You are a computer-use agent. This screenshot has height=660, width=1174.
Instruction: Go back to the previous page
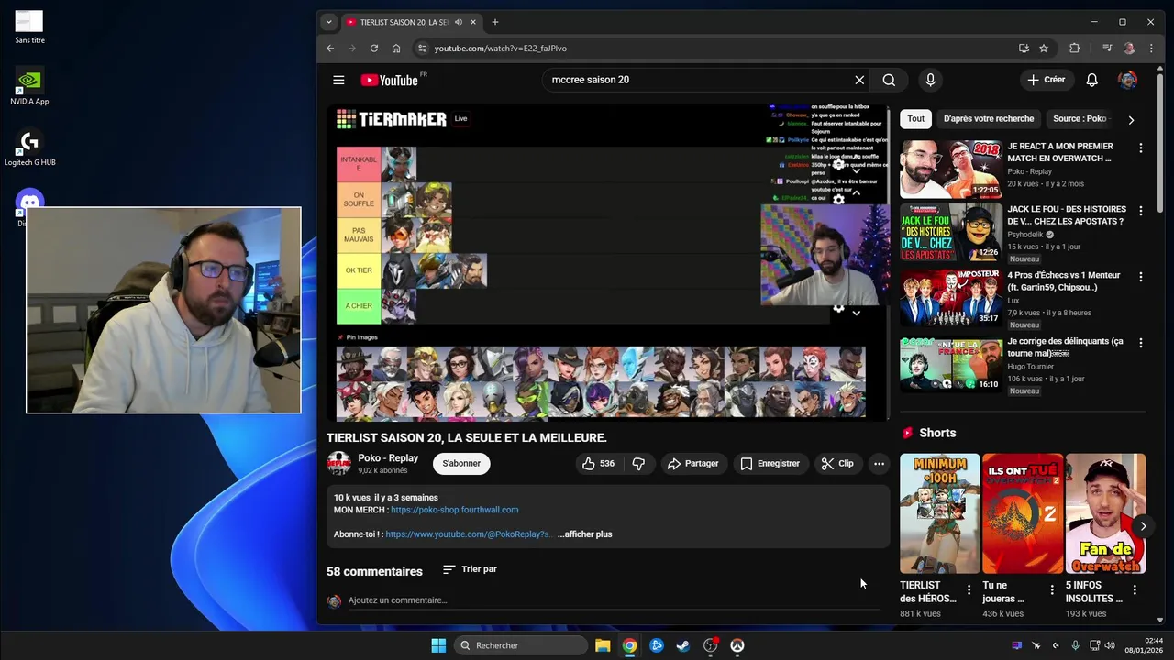point(330,49)
